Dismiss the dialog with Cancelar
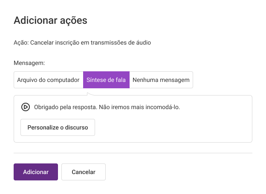This screenshot has width=266, height=194. 84,172
